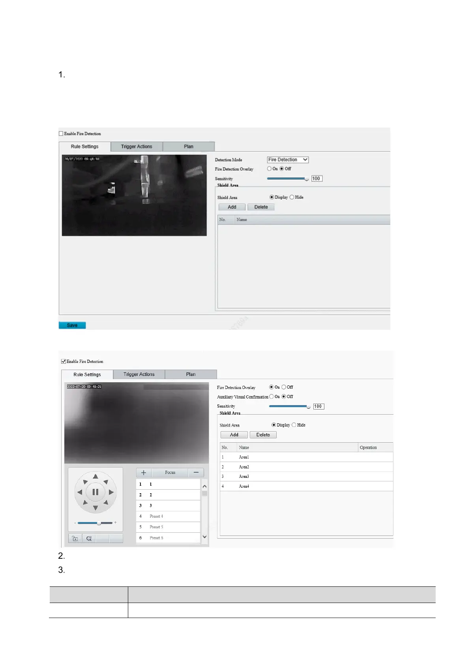Click the Focus plus icon
The width and height of the screenshot is (470, 665).
tap(144, 473)
